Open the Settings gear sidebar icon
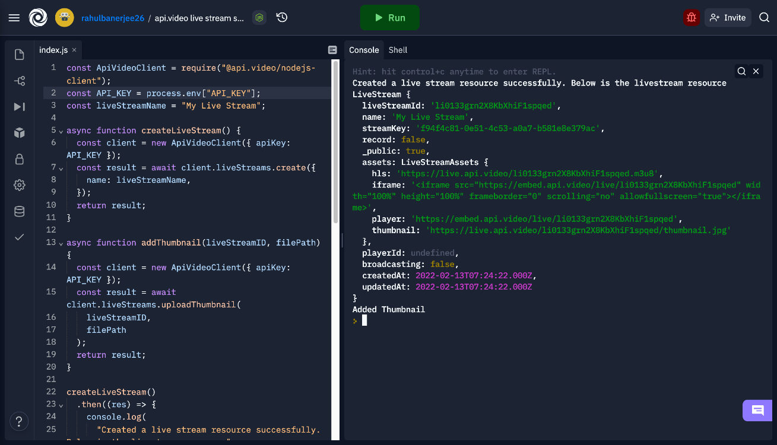Image resolution: width=777 pixels, height=445 pixels. pyautogui.click(x=20, y=185)
